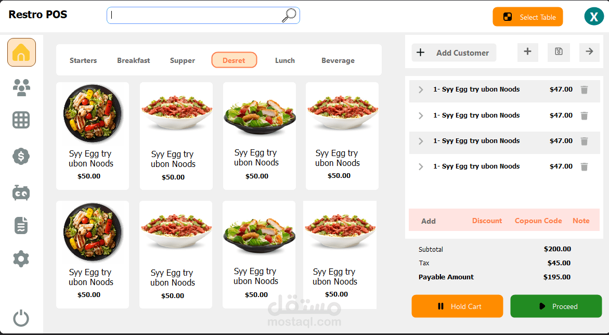Delete the first cart item with trash icon
609x335 pixels.
[x=584, y=89]
